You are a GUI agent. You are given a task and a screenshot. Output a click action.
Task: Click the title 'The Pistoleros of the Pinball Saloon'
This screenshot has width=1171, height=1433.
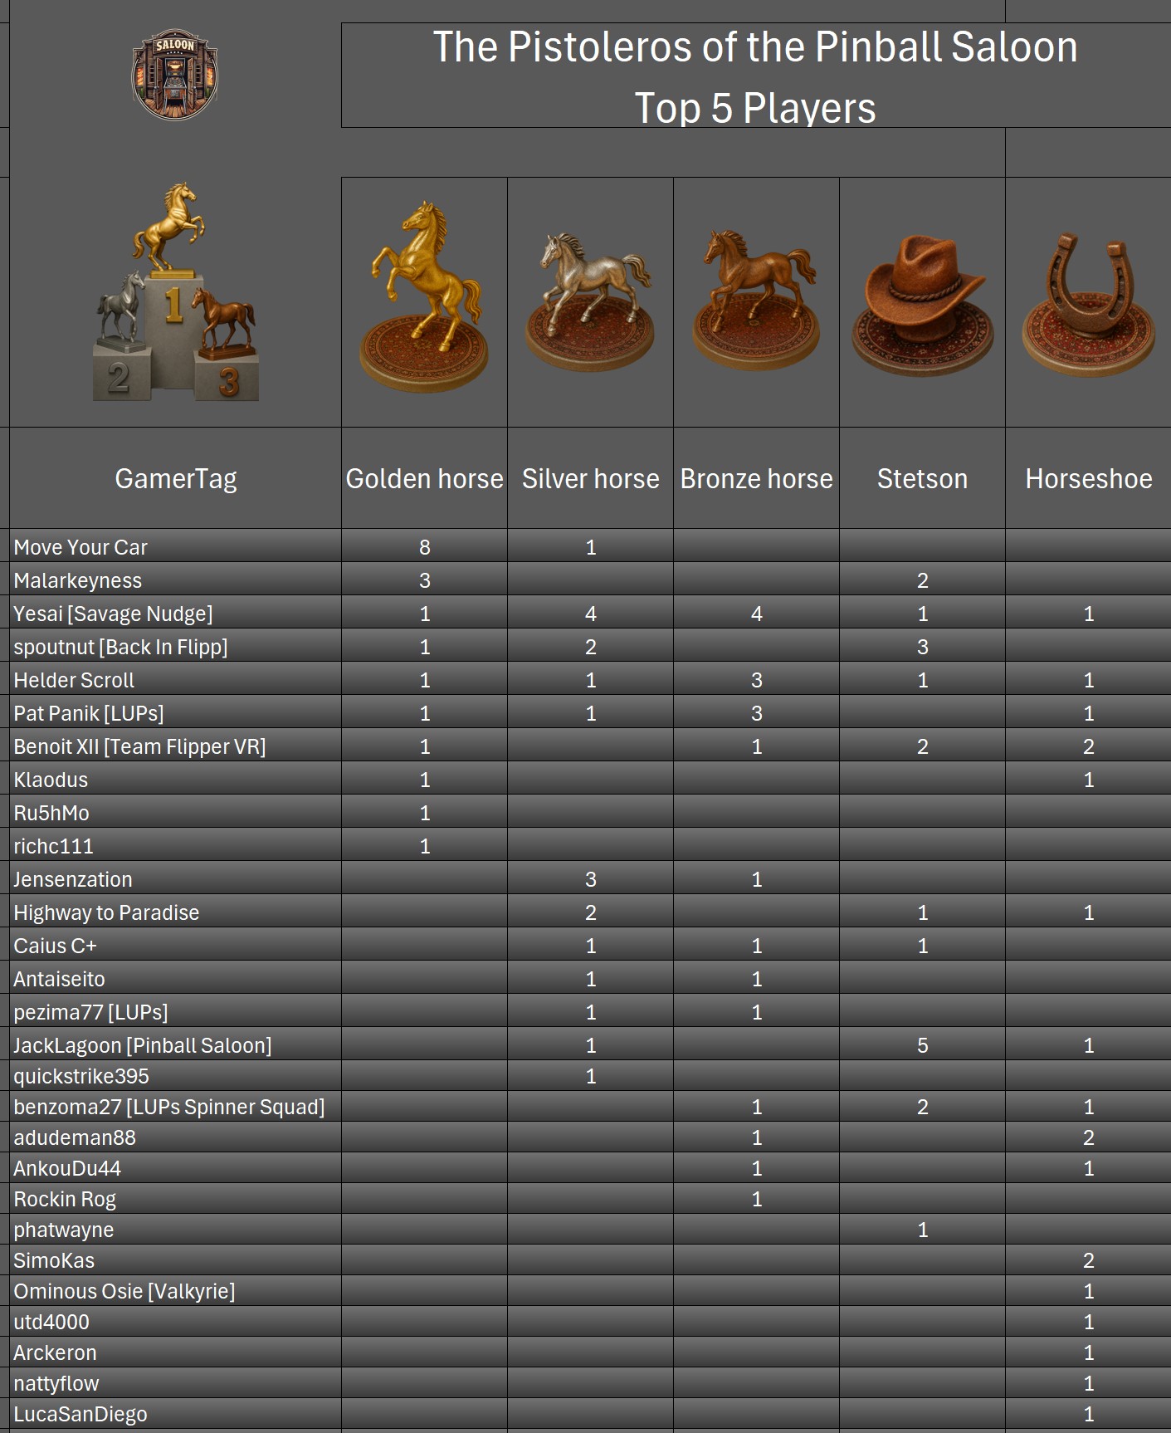(x=754, y=47)
